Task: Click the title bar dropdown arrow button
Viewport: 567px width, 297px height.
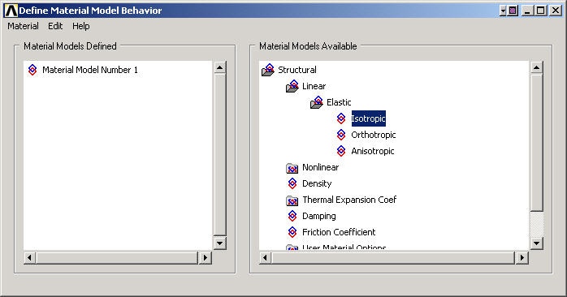Action: click(x=503, y=11)
